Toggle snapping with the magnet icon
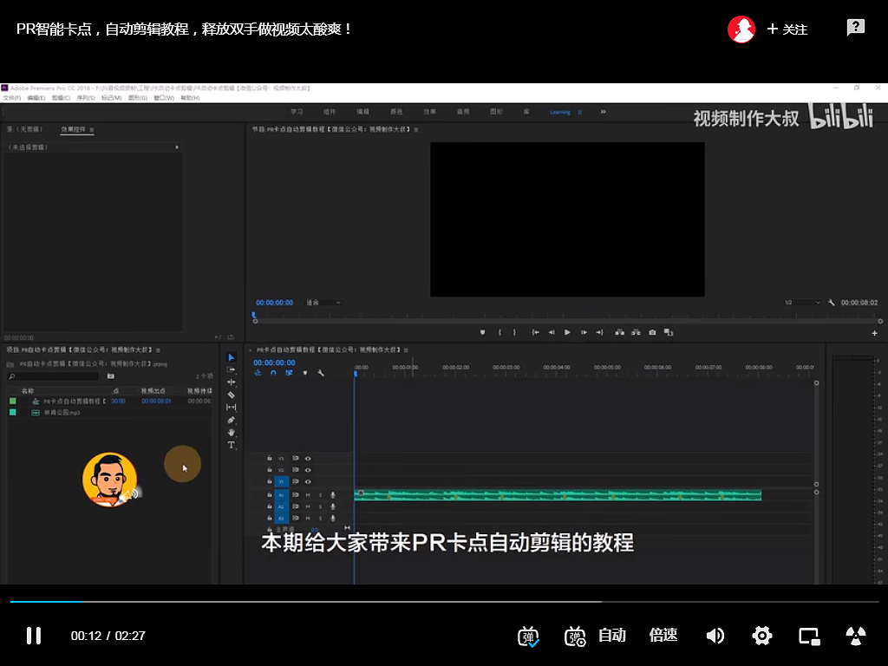The image size is (888, 666). click(273, 373)
